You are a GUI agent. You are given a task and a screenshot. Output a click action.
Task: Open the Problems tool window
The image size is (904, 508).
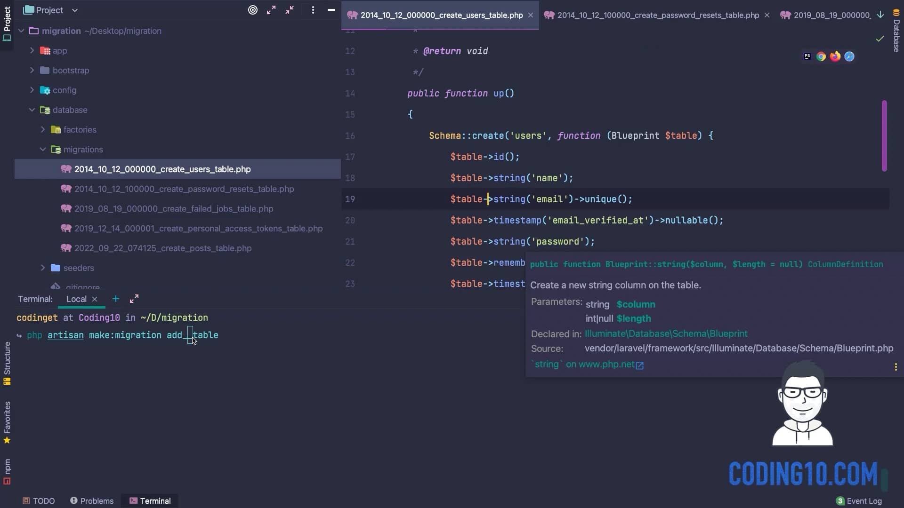pyautogui.click(x=92, y=501)
